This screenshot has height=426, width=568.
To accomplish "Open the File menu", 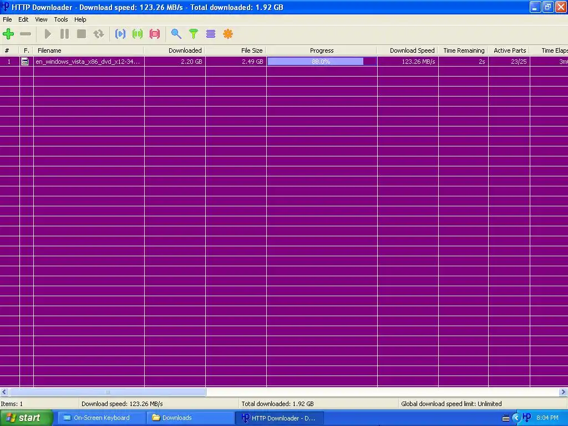I will (x=7, y=19).
